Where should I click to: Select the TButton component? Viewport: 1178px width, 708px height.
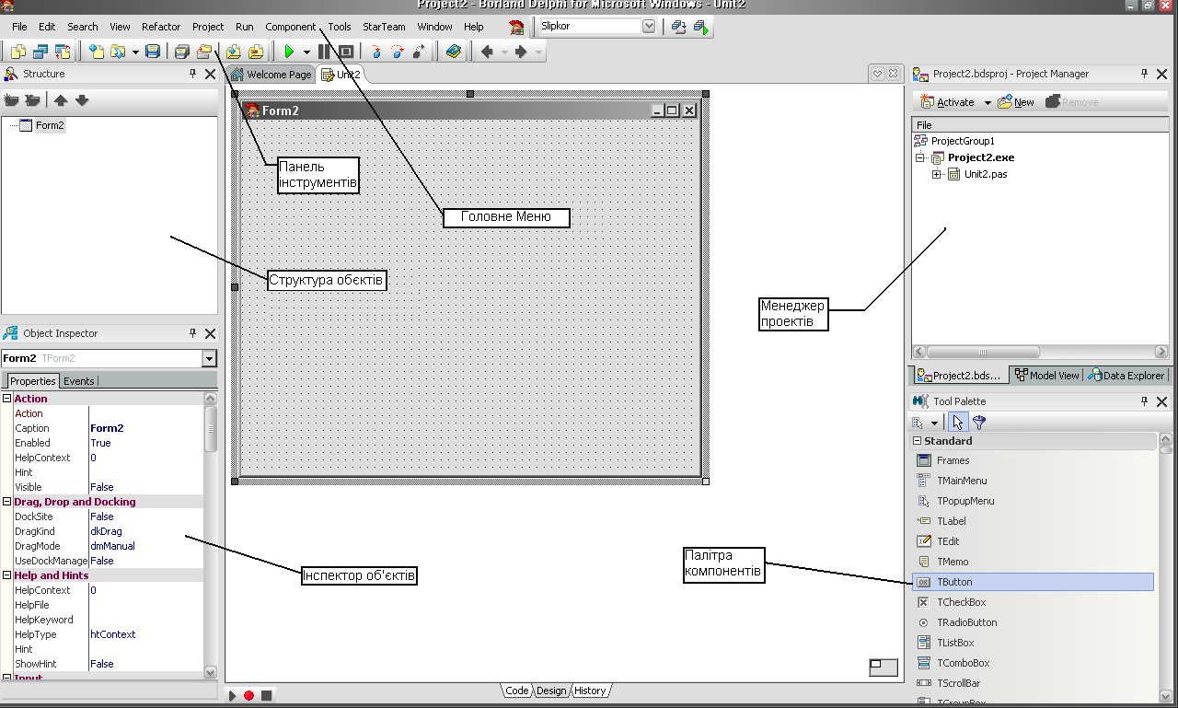coord(1033,582)
